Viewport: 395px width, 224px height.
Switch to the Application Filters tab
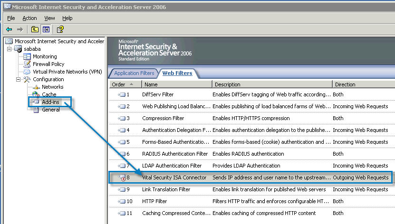tap(134, 73)
